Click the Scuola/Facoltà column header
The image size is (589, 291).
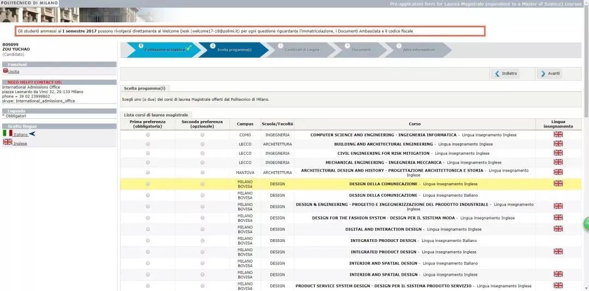point(278,124)
